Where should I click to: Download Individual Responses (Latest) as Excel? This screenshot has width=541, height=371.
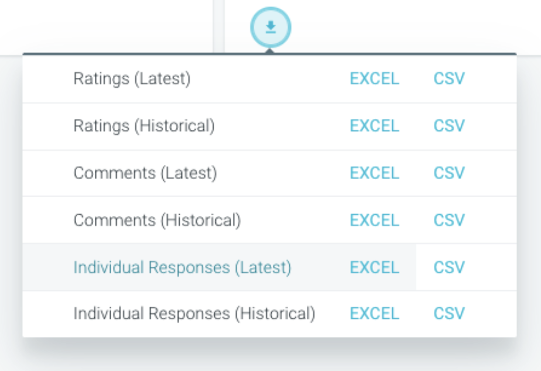(x=374, y=267)
